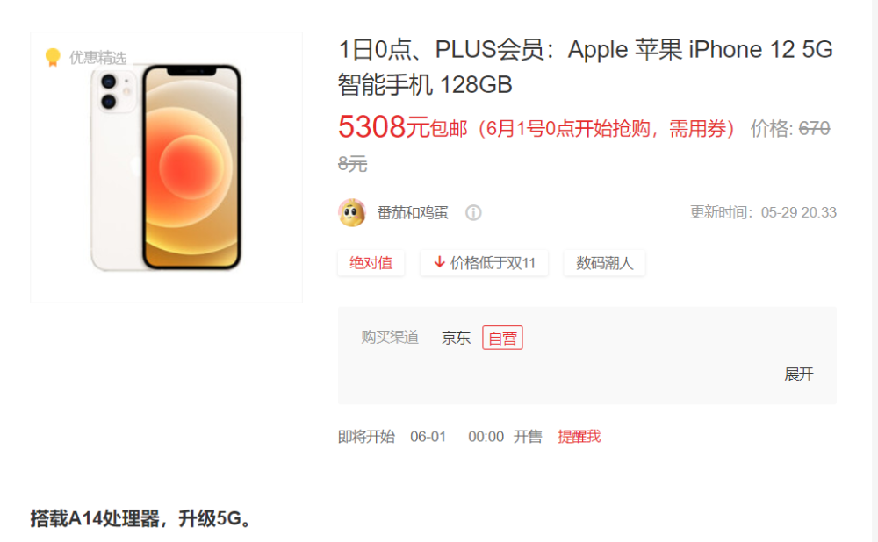Select the 数码潮人 tag
Screen dimensions: 878x542
pyautogui.click(x=604, y=263)
